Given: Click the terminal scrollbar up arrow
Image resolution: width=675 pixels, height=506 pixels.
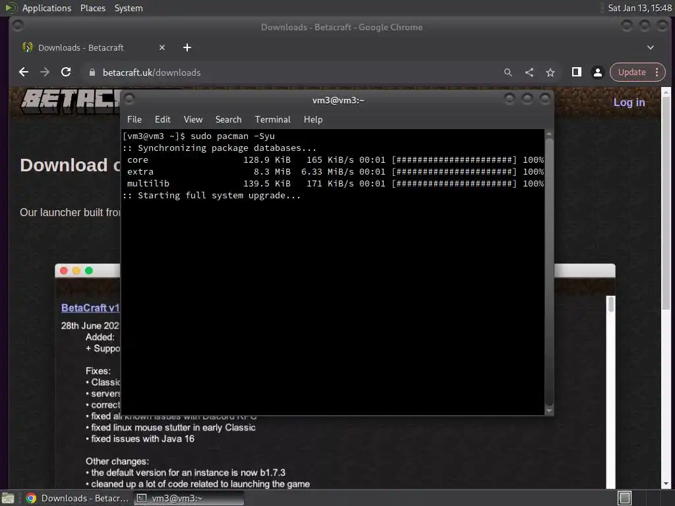Looking at the screenshot, I should point(549,134).
